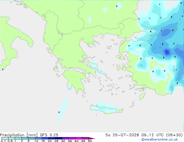Click the "25" legend scale label
184x142 pixels.
[56, 141]
